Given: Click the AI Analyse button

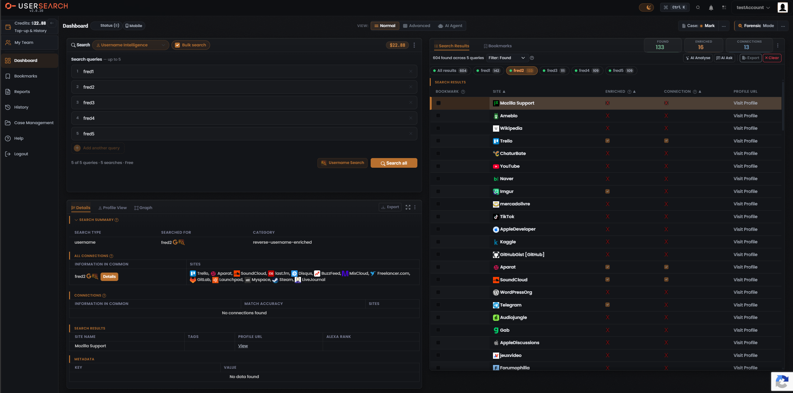Looking at the screenshot, I should click(698, 58).
